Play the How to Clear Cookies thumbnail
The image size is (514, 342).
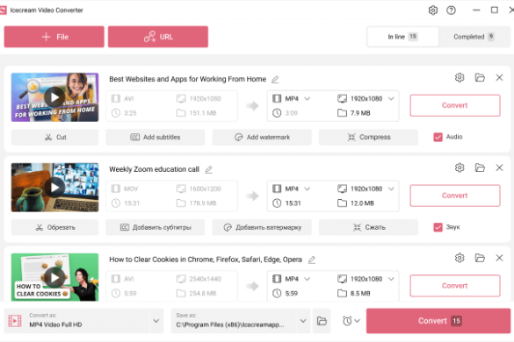tap(54, 277)
